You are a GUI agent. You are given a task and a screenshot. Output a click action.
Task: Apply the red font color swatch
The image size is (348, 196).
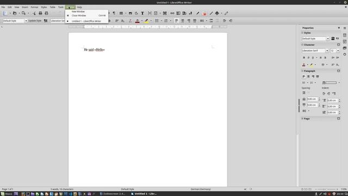[138, 21]
